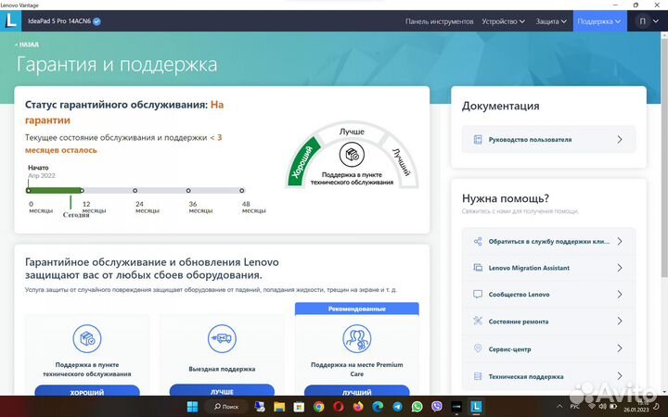Click the 24 месяцы marker on warranty timeline
This screenshot has width=668, height=417.
pos(135,191)
